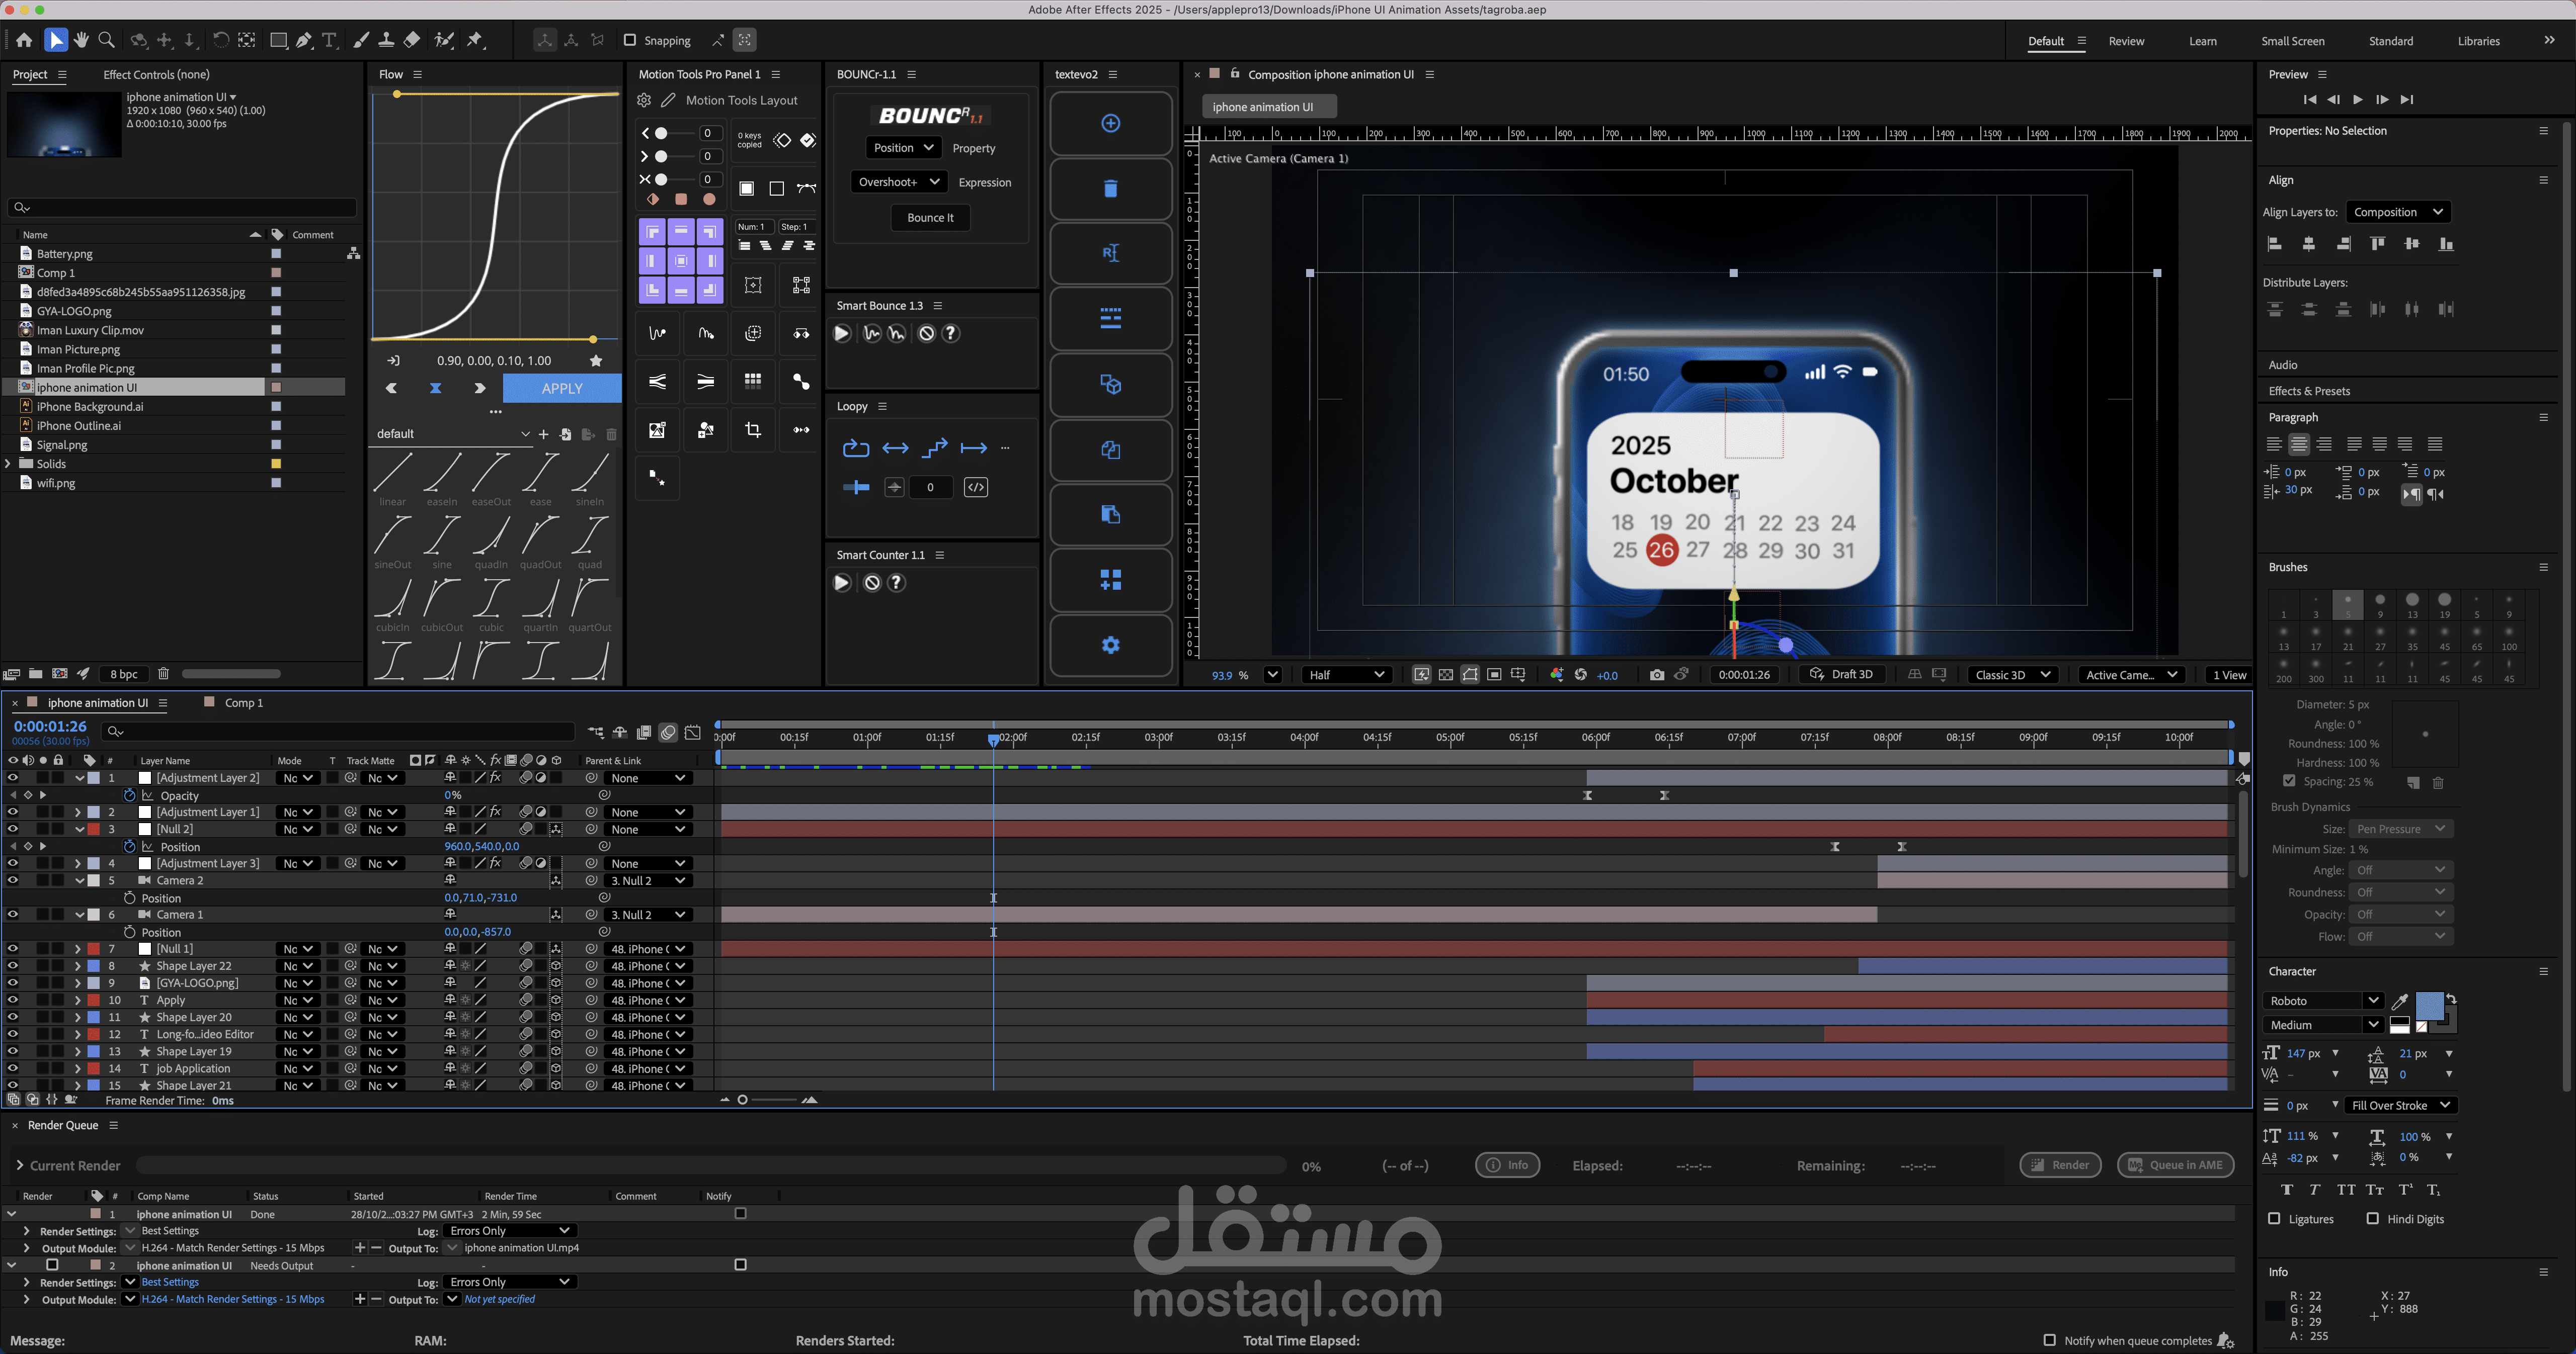Screen dimensions: 2576x1354
Task: Open the Classic 3D renderer dropdown
Action: (x=2013, y=675)
